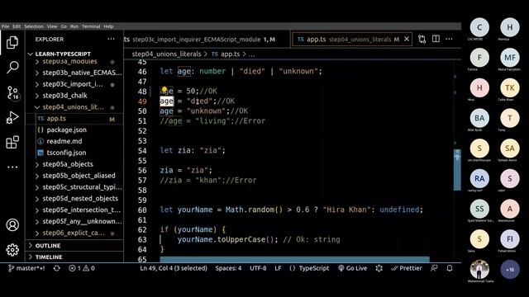This screenshot has height=297, width=529.
Task: Open problems showing 1 error 0 warnings
Action: coord(82,268)
